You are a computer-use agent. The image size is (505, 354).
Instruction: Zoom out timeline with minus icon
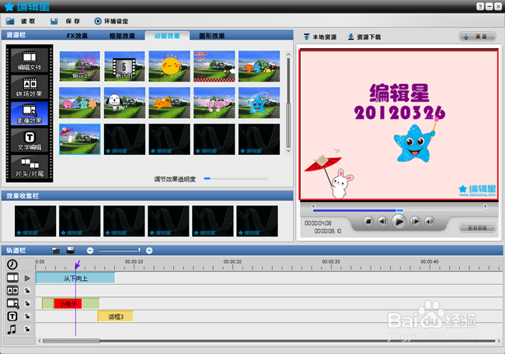(x=90, y=251)
